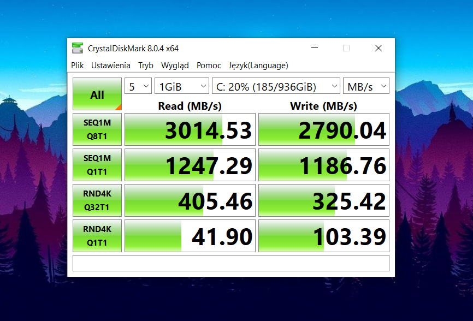Screen dimensions: 473x321
Task: Minimize the CrystalDiskMark window
Action: point(315,48)
